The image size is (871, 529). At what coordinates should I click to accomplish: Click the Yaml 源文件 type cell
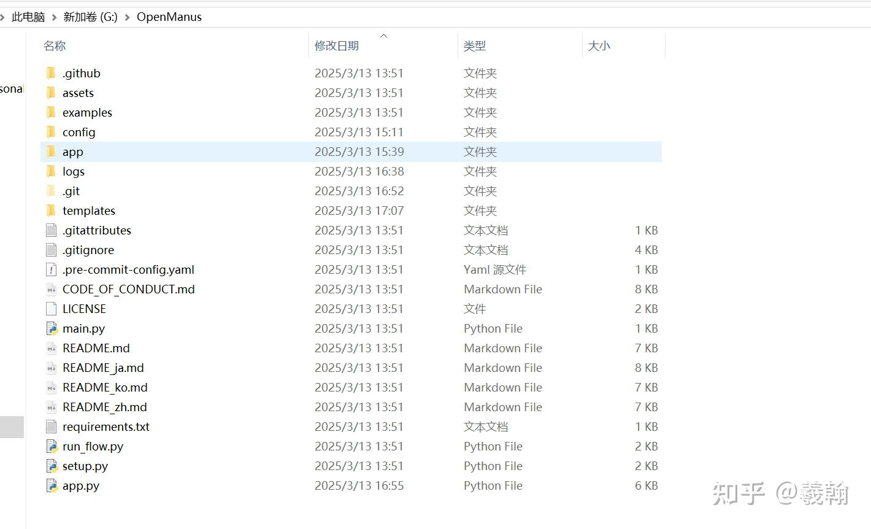[x=495, y=270]
